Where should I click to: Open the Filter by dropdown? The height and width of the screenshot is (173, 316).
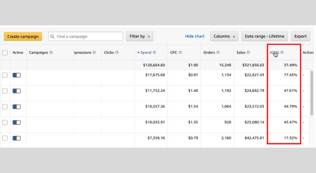pos(139,36)
